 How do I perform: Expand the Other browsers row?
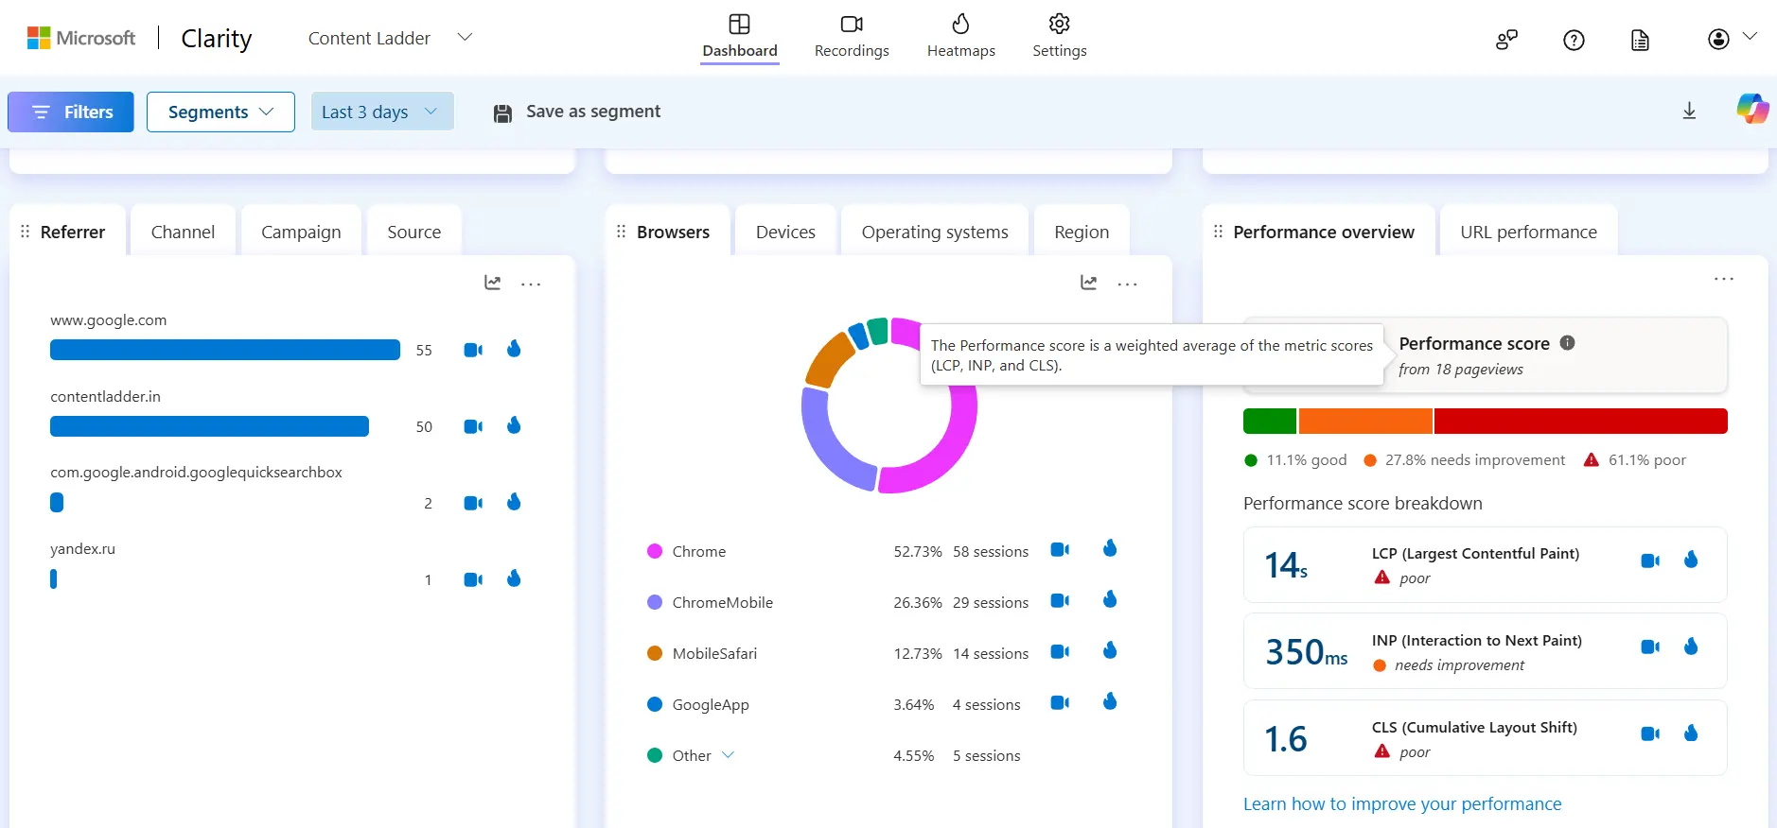pyautogui.click(x=728, y=755)
